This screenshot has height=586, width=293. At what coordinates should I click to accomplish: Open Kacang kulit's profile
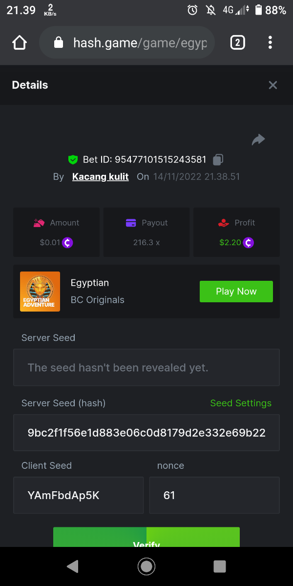click(x=100, y=177)
